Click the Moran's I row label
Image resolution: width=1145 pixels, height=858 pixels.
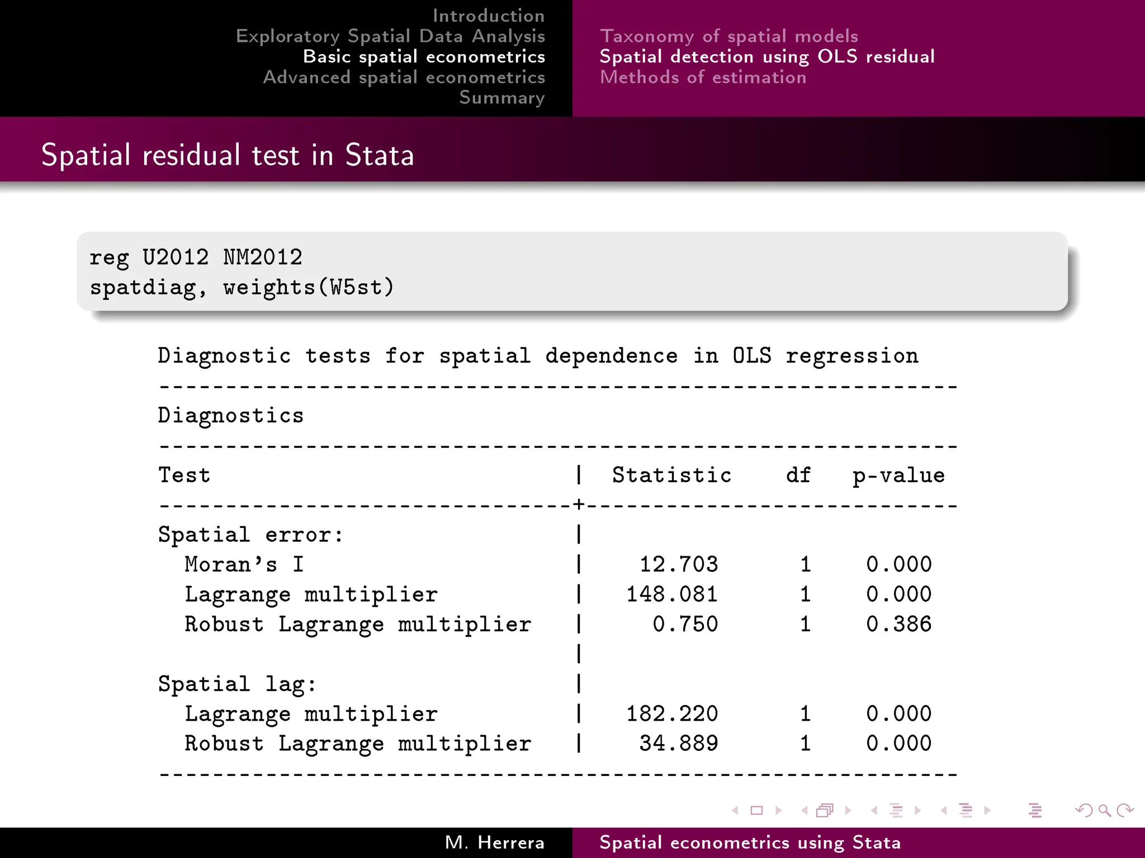point(244,565)
